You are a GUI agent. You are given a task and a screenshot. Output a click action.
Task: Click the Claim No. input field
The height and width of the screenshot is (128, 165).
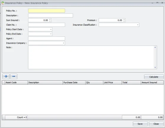pos(47,25)
